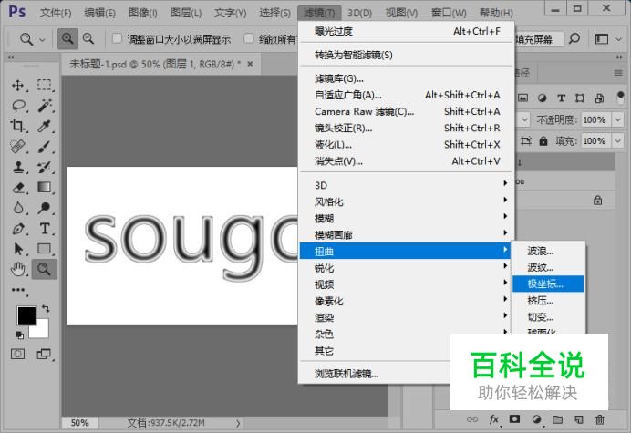This screenshot has height=433, width=631.
Task: Select the Magic Wand tool
Action: tap(45, 106)
